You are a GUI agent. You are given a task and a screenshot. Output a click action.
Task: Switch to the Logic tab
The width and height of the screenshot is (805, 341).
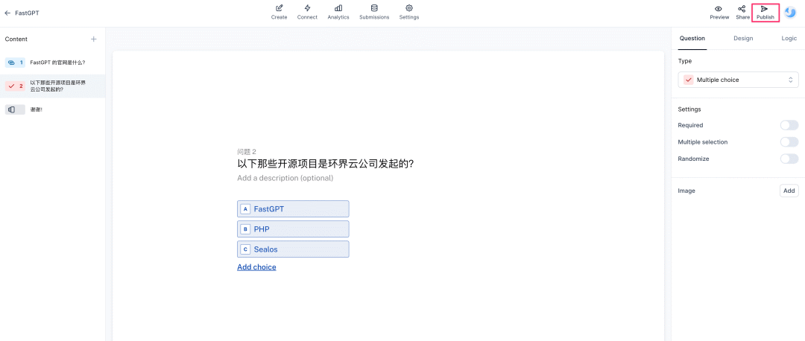(x=789, y=39)
